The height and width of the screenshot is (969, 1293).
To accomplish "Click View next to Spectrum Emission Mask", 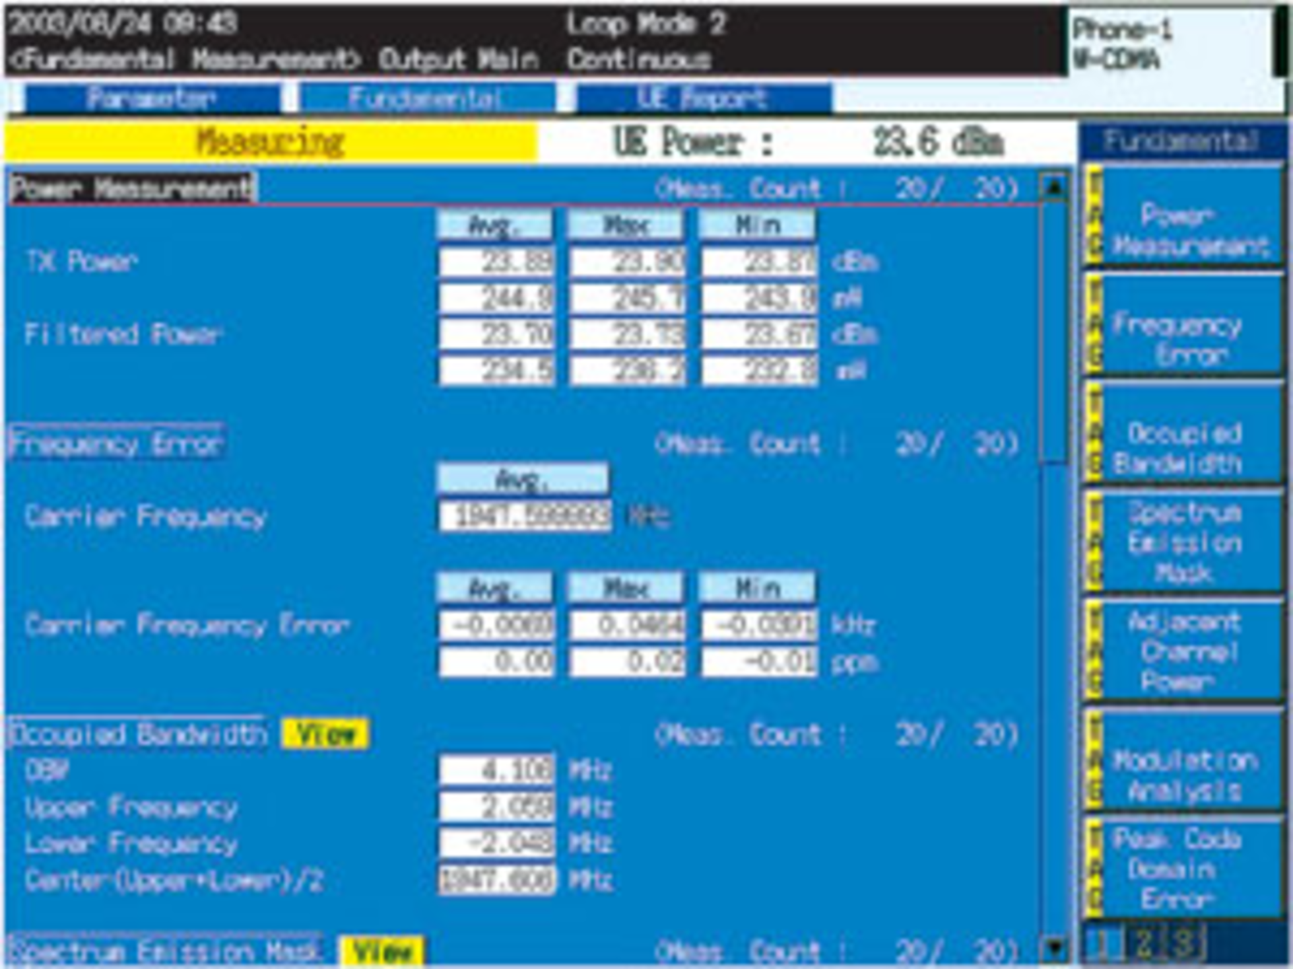I will 382,952.
